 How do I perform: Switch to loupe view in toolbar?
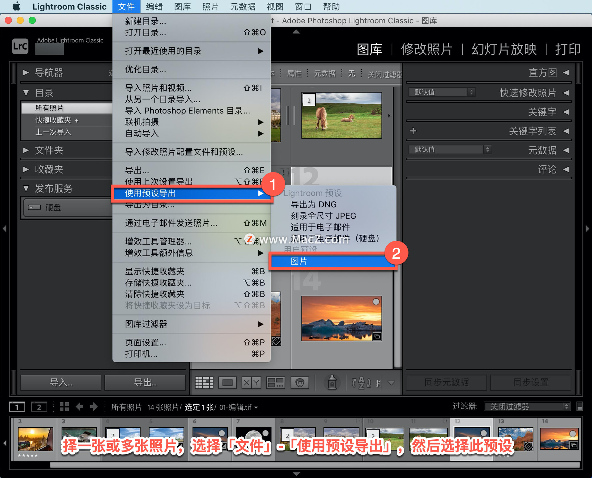(228, 383)
